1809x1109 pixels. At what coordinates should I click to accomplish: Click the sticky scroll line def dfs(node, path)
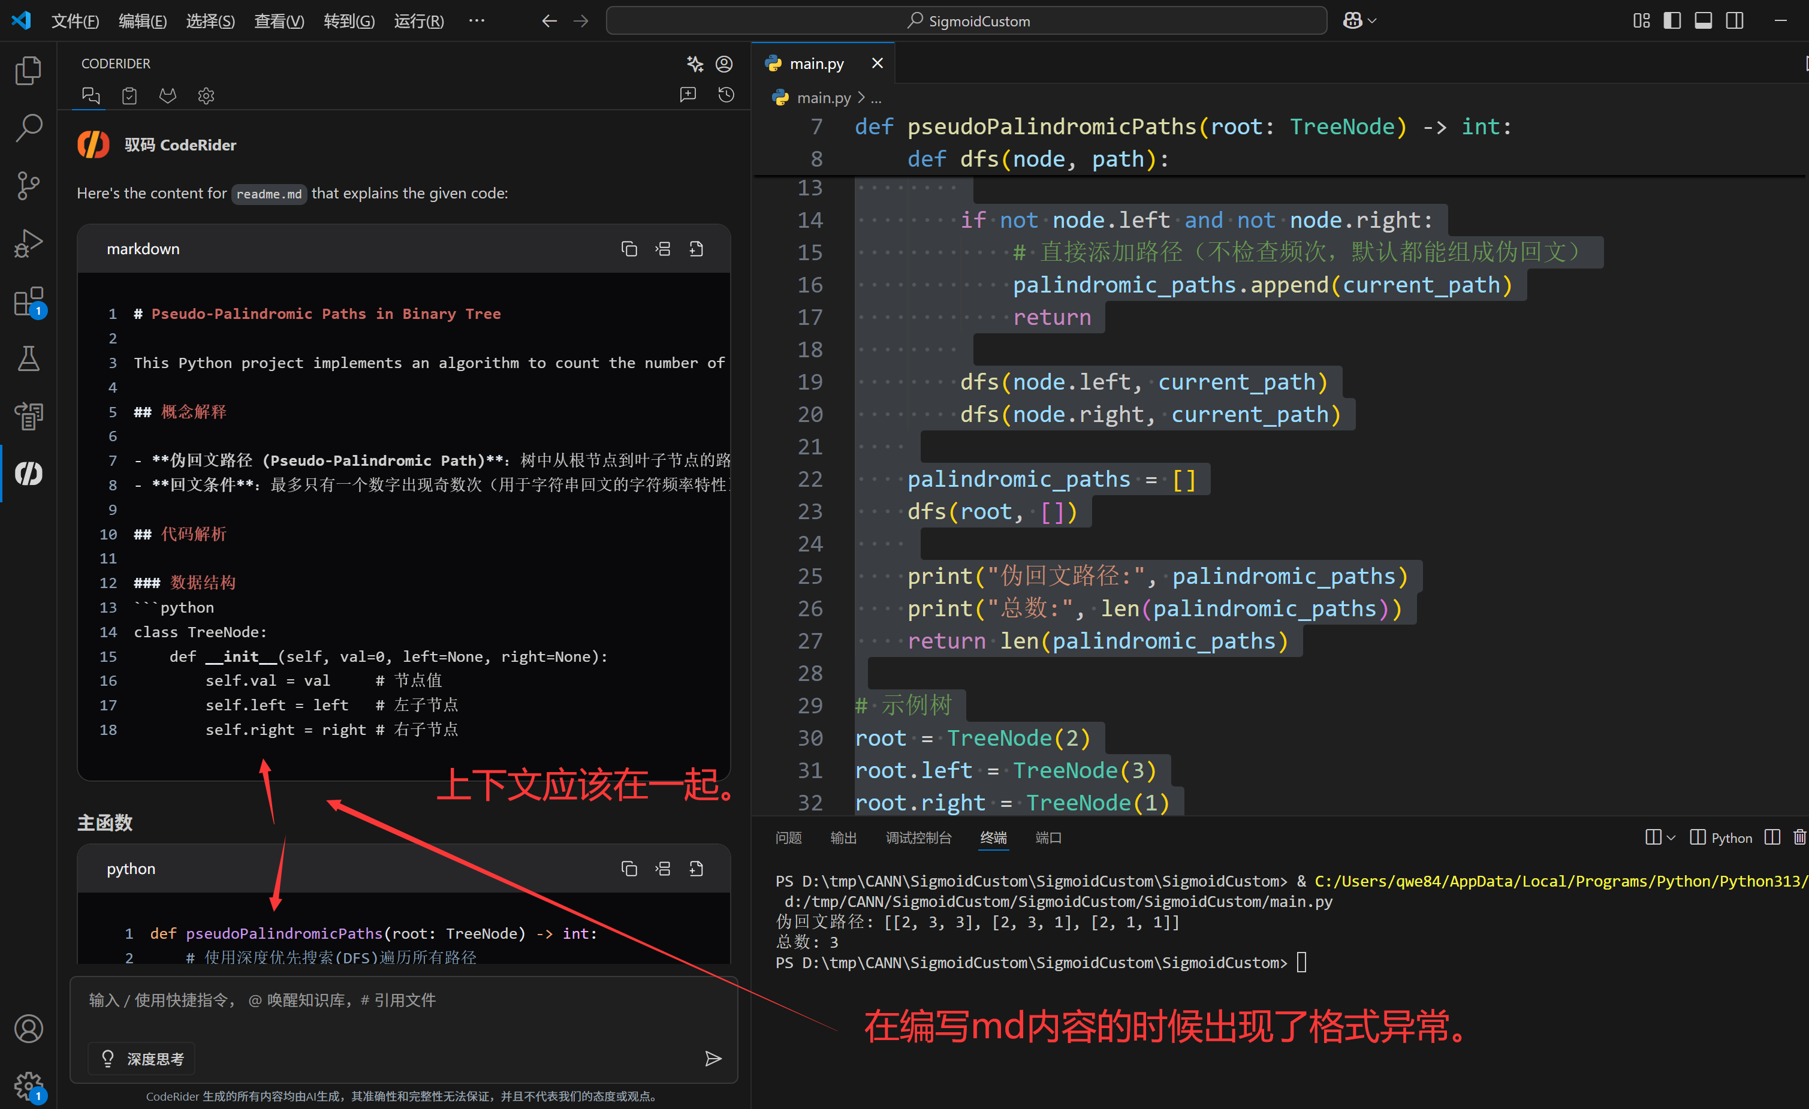[x=1038, y=159]
